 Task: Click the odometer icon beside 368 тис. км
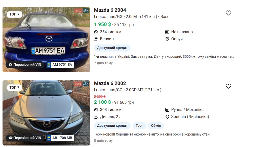point(96,110)
